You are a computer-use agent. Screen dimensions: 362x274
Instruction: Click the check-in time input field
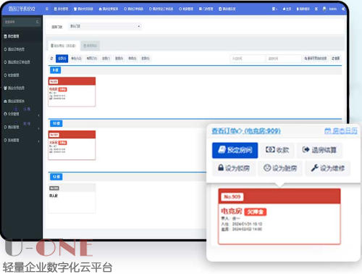pos(248,59)
